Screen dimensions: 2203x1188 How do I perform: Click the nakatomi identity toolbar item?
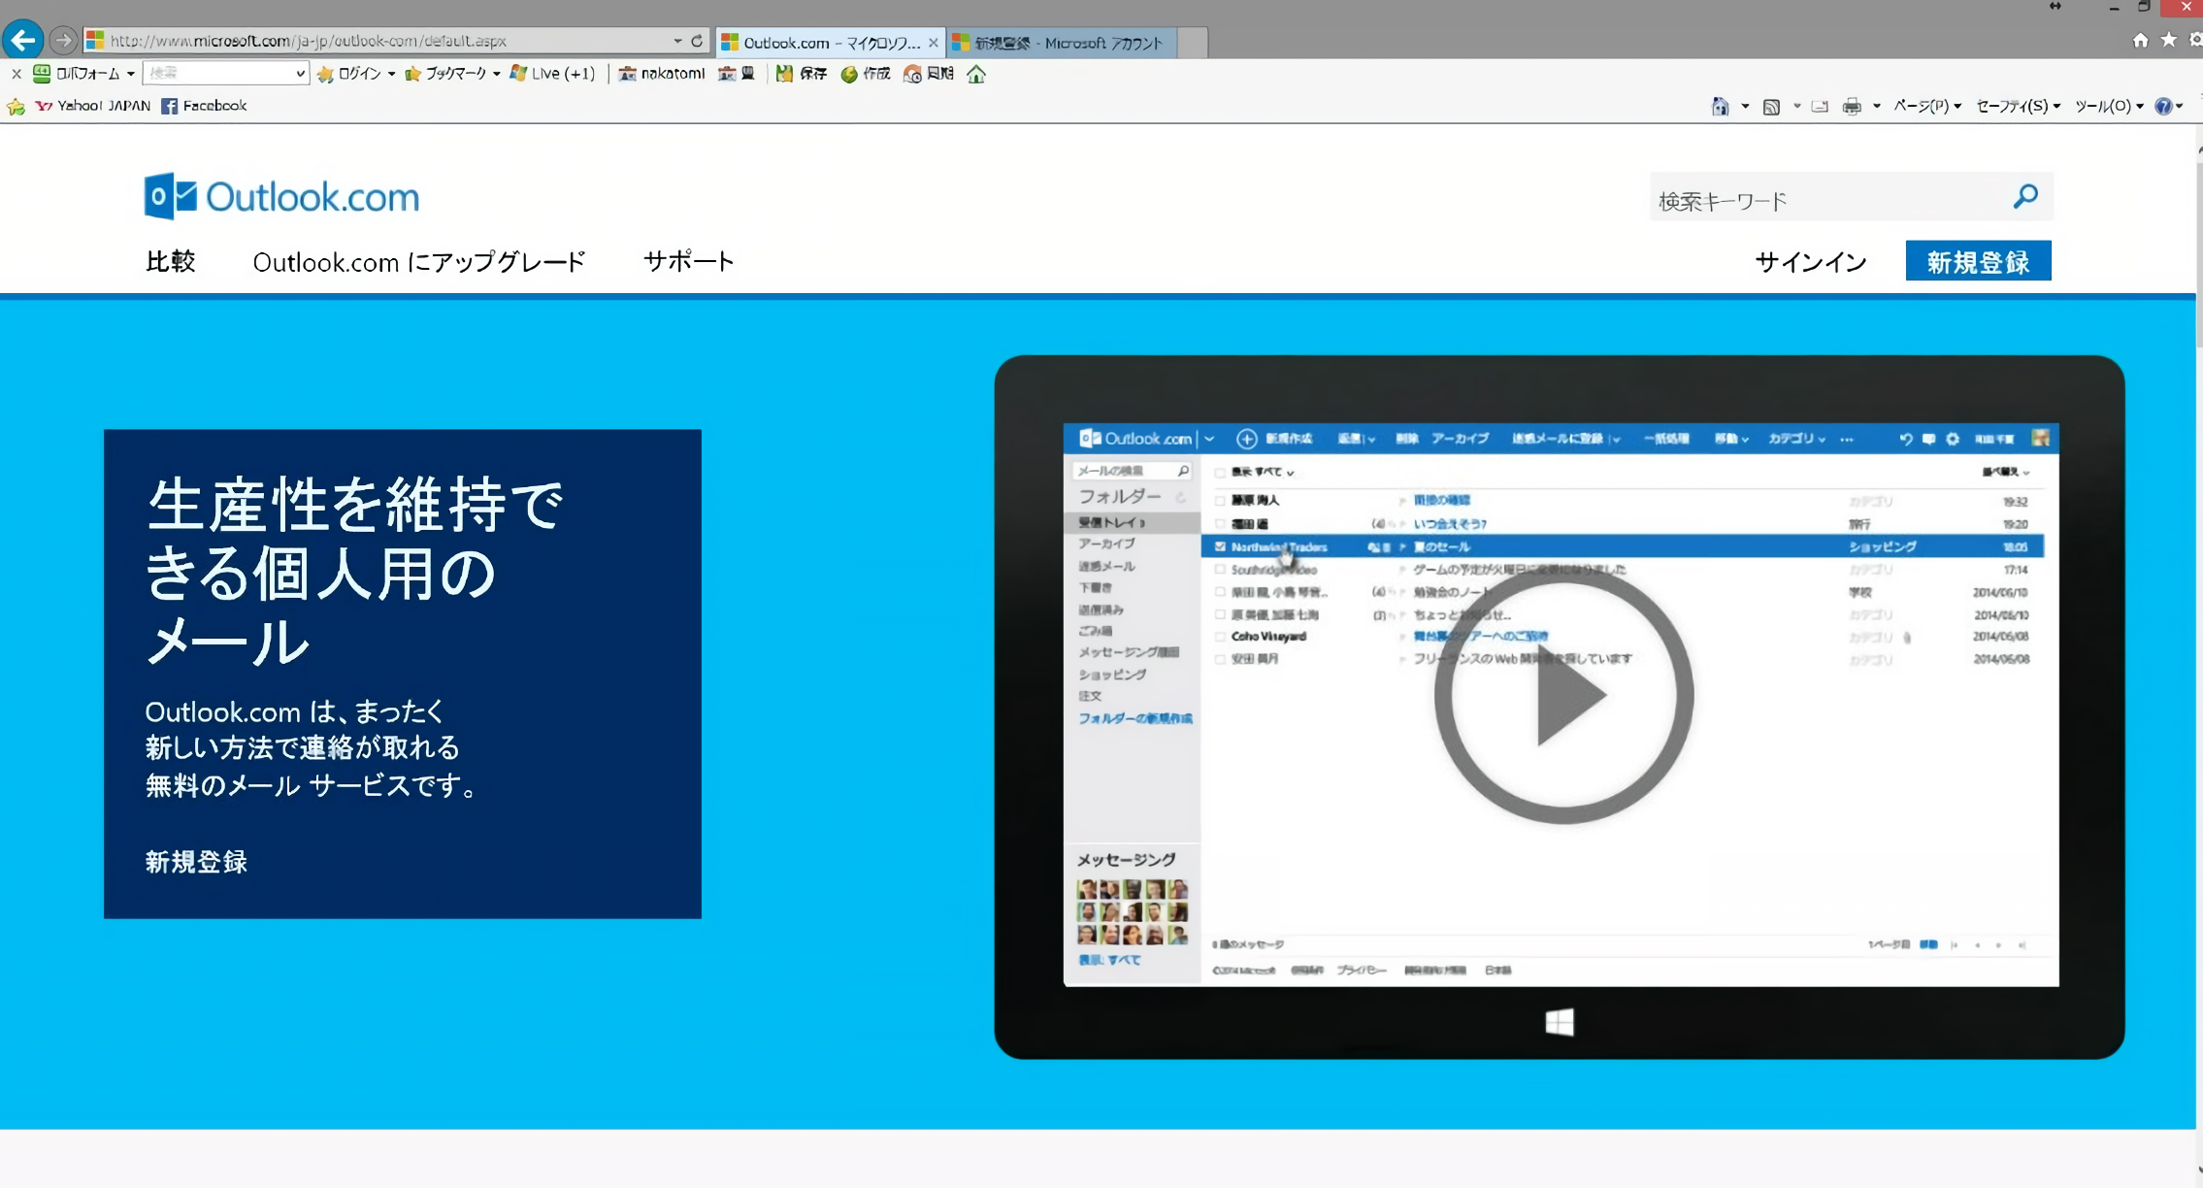tap(662, 74)
